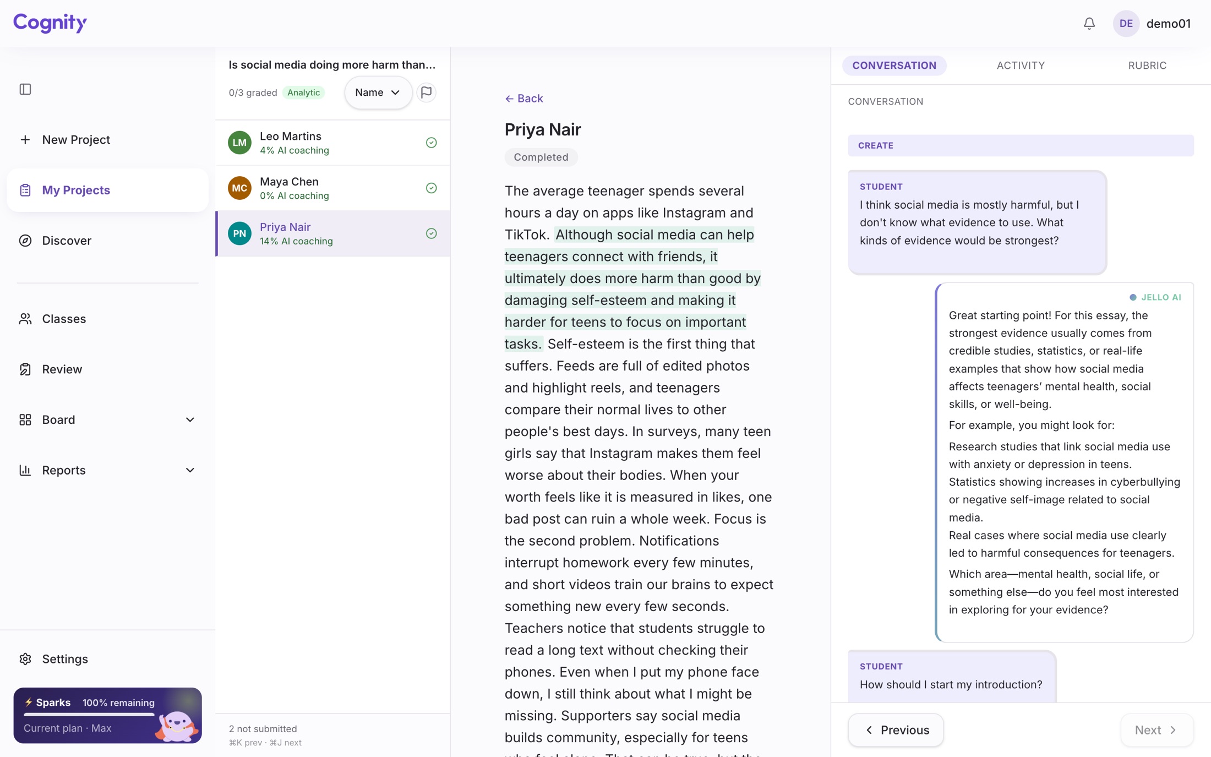Click the "2 not submitted" text
This screenshot has height=757, width=1211.
tap(263, 728)
